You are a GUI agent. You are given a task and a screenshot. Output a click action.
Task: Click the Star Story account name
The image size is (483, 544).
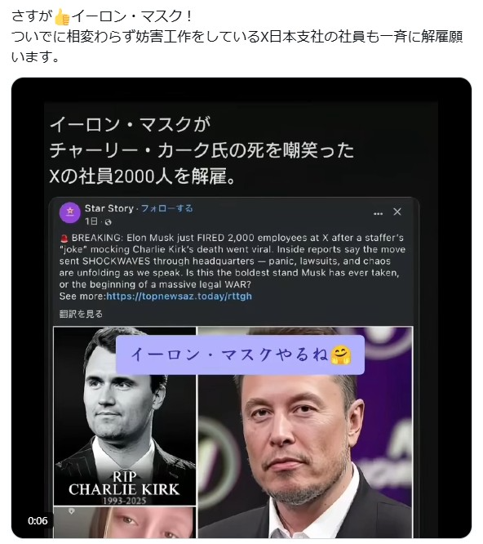(x=109, y=208)
